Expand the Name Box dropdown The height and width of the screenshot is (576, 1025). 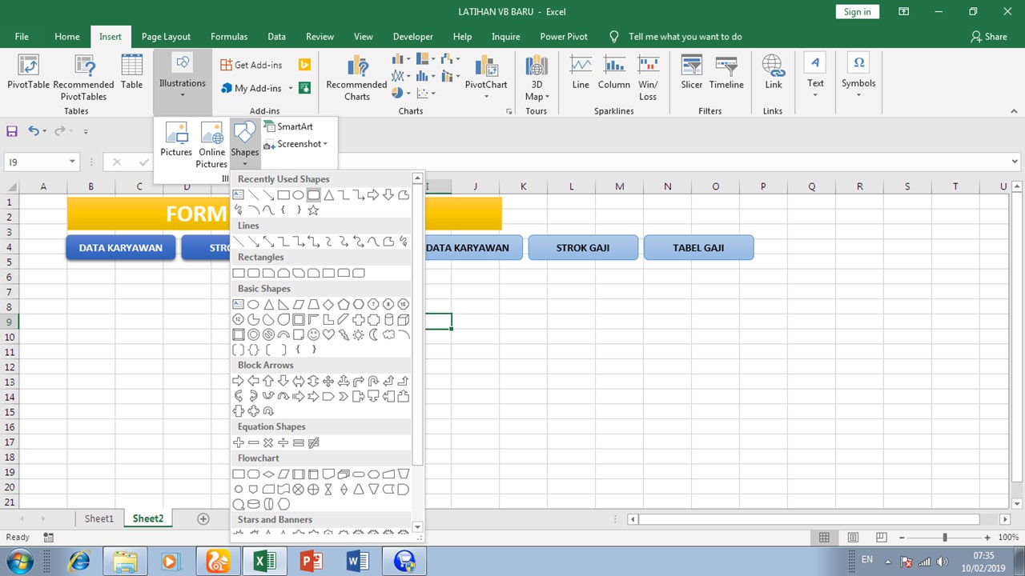click(x=73, y=162)
